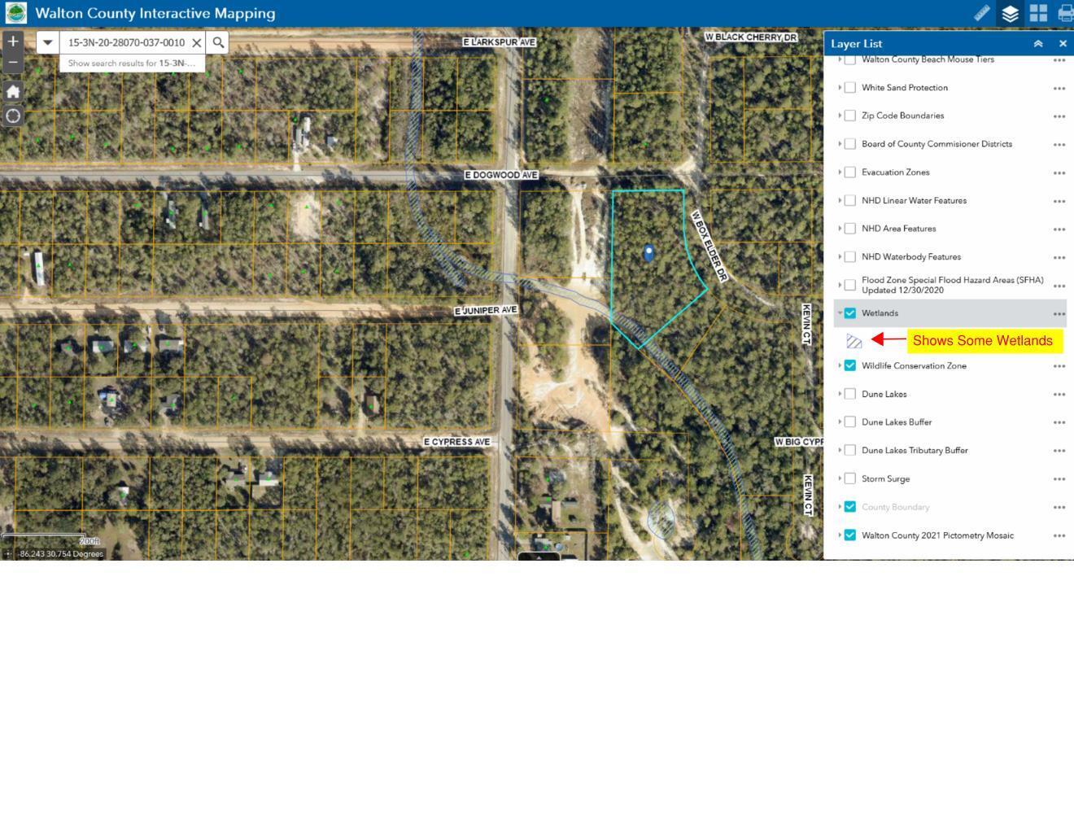Start a search with the magnifier icon

[x=217, y=41]
